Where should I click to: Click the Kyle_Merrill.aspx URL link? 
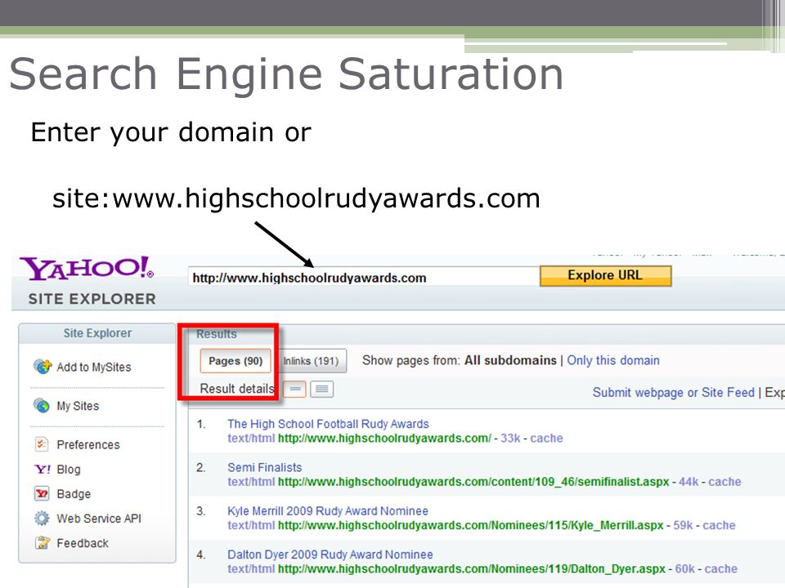point(471,525)
